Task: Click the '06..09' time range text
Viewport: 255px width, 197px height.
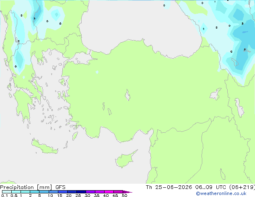Action: tap(204, 187)
